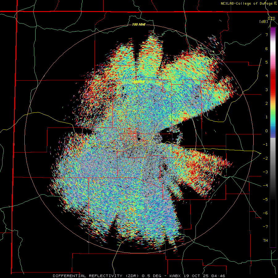Click the -2 value on color scale

coord(265,158)
